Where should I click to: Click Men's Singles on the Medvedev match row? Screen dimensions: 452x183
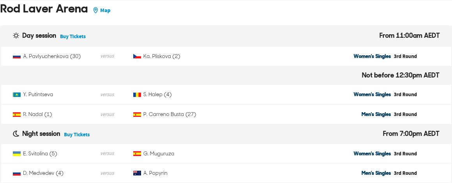[x=376, y=173]
